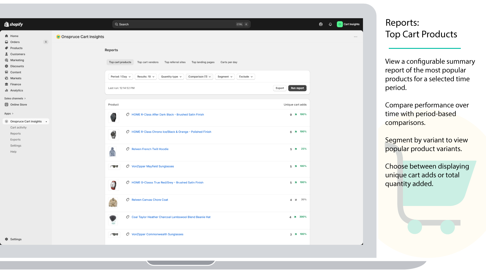
Task: Open VonZipper Mayfield Sunglasses link
Action: click(x=153, y=167)
